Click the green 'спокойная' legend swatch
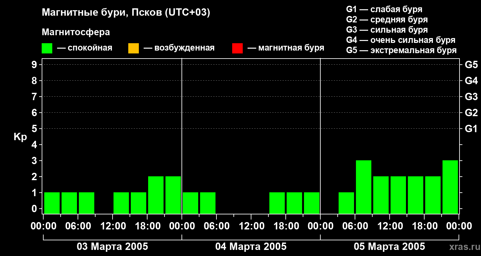Viewport: 481px width, 256px height. [47, 48]
